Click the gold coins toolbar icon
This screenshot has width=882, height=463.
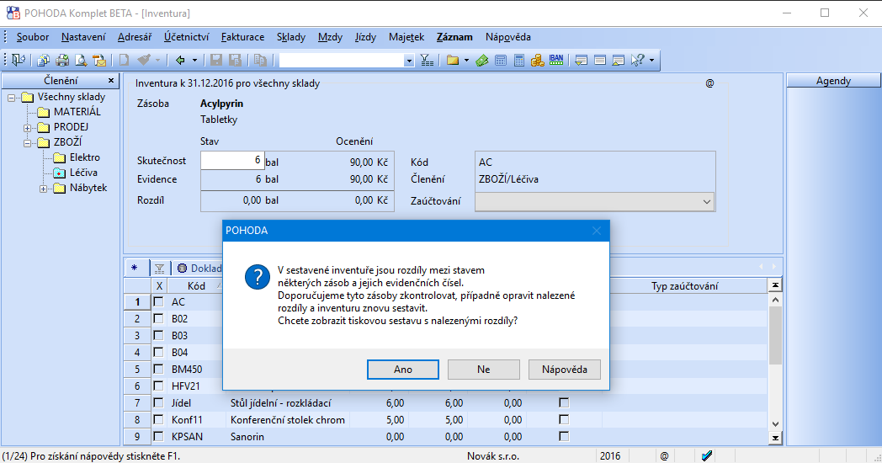pos(537,61)
